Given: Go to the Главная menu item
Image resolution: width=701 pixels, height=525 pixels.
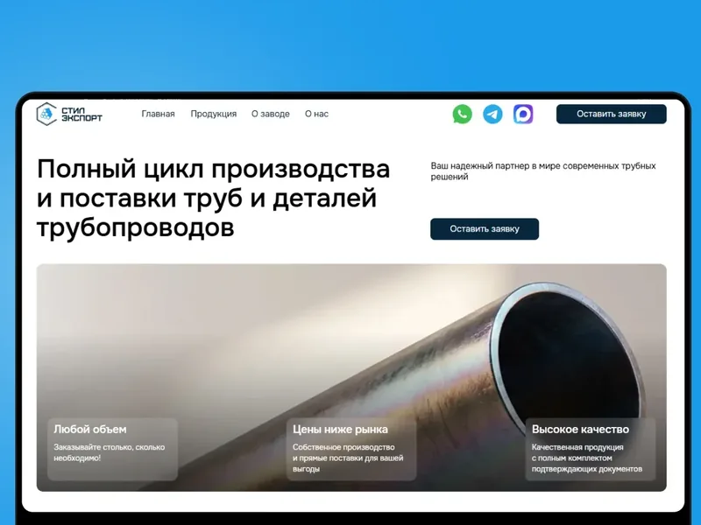Looking at the screenshot, I should [158, 114].
